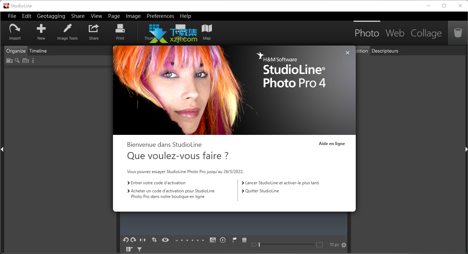Screen dimensions: 468x254
Task: Click the New plus icon
Action: [41, 28]
